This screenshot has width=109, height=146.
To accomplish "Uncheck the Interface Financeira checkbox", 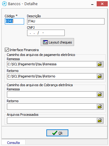I will 7,50.
